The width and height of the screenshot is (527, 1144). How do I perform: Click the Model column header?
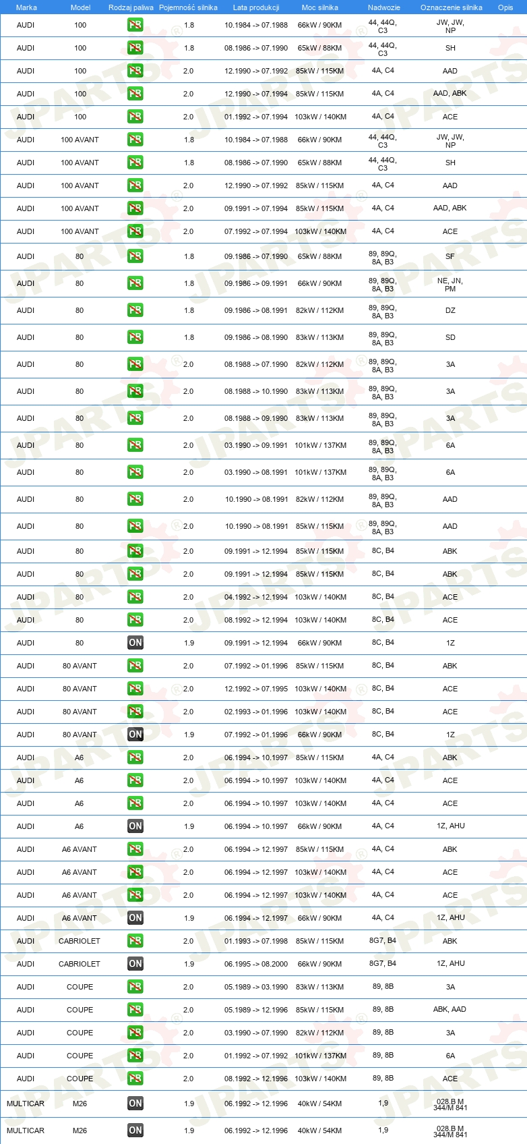click(x=80, y=7)
